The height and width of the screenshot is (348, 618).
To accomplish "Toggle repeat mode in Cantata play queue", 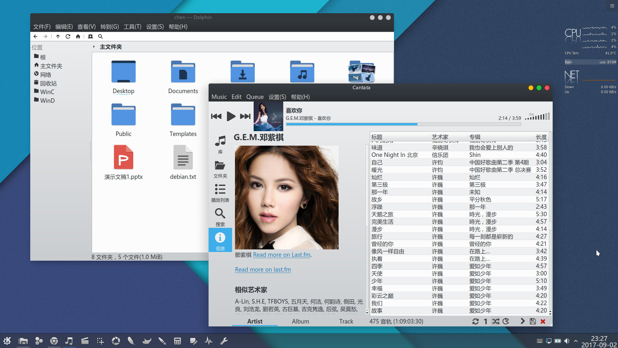I will click(475, 321).
